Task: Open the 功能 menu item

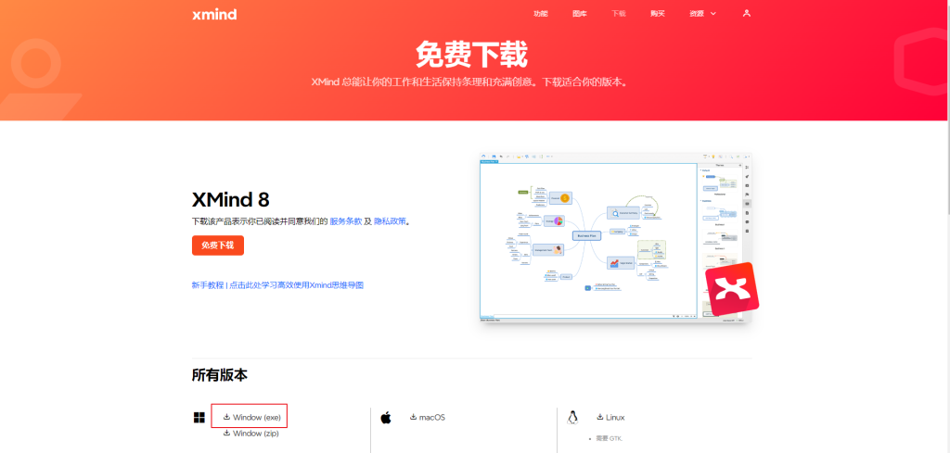Action: tap(541, 13)
